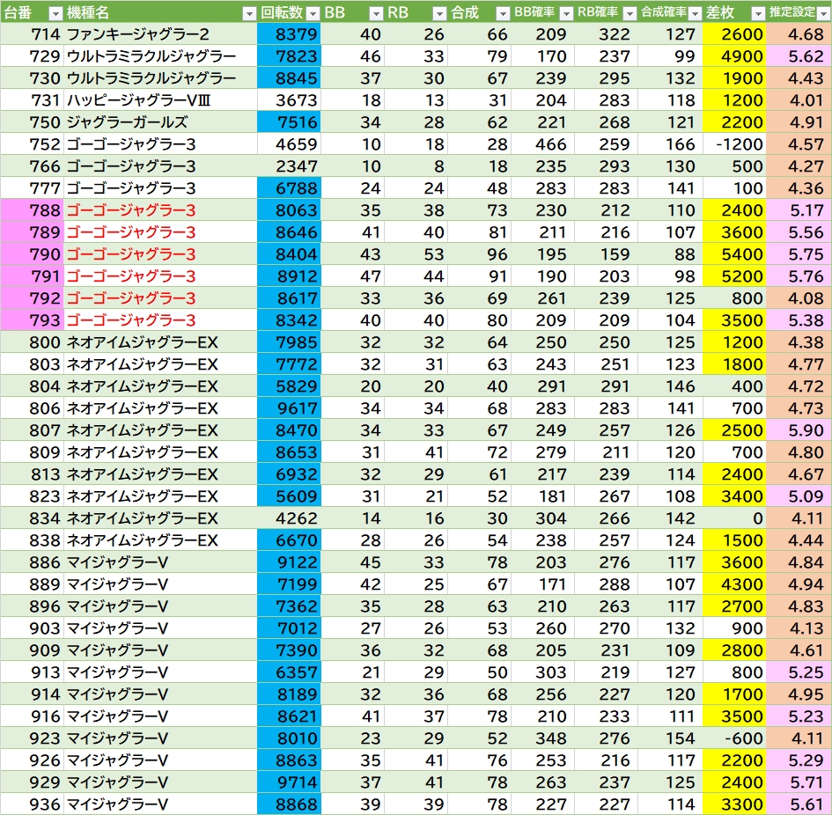Click the RB column filter arrow
Viewport: 832px width, 815px height.
pyautogui.click(x=439, y=13)
